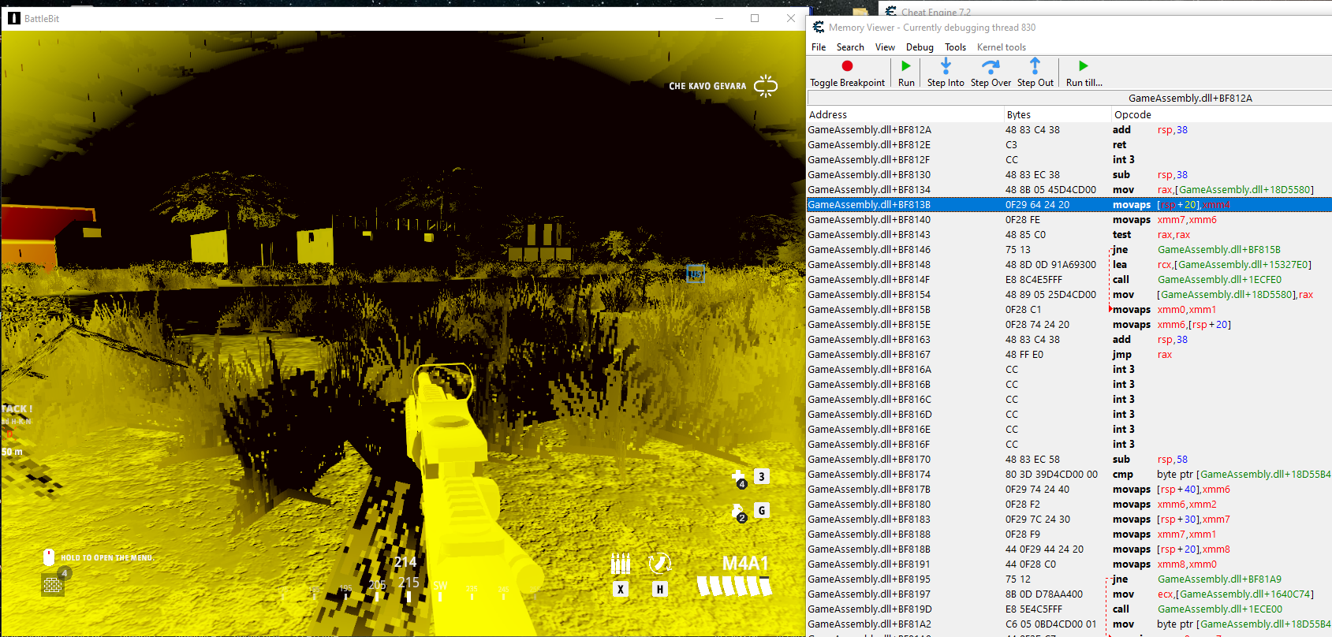Click the player name CHE KAVO GEVARA

click(x=707, y=86)
